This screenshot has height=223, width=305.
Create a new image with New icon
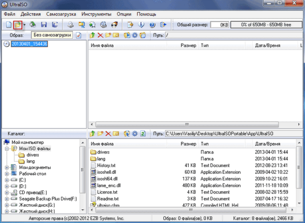9,25
